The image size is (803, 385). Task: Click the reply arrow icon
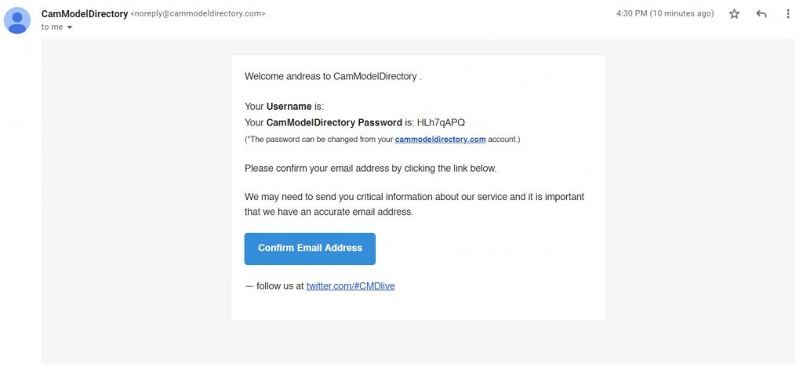pyautogui.click(x=761, y=14)
